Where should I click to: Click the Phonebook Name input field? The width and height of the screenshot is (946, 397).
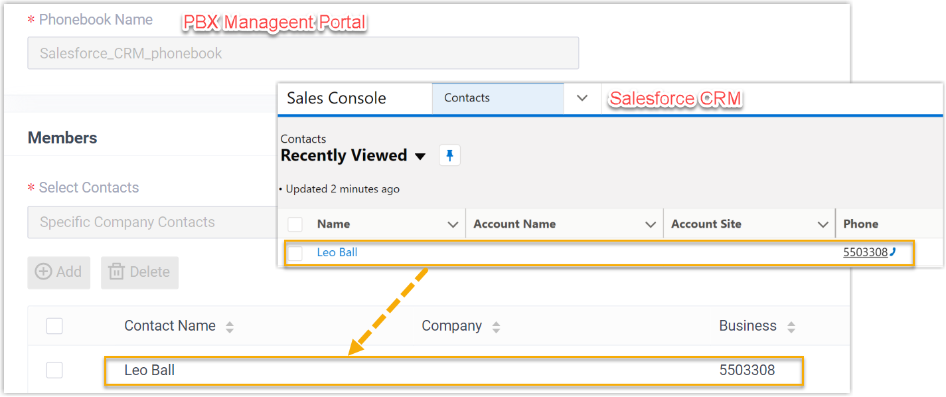click(x=303, y=53)
